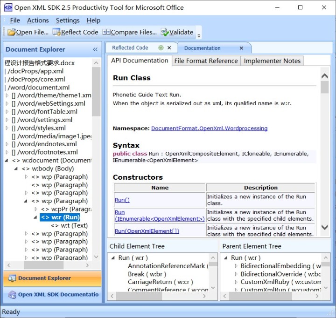Open the Help menu
The image size is (336, 318).
pyautogui.click(x=93, y=20)
